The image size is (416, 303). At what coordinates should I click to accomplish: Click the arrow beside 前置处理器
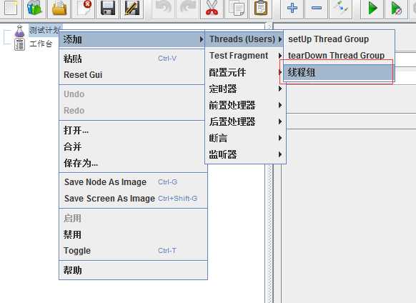point(280,105)
